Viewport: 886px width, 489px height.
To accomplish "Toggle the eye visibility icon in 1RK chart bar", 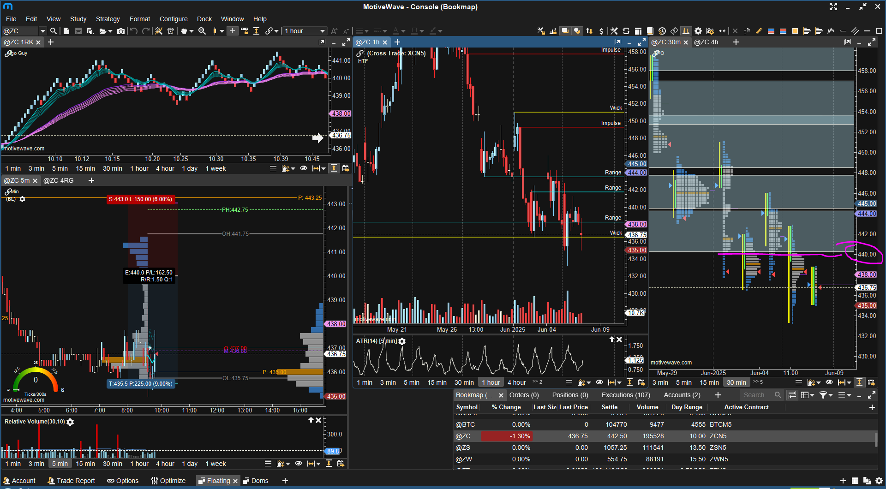I will 304,168.
